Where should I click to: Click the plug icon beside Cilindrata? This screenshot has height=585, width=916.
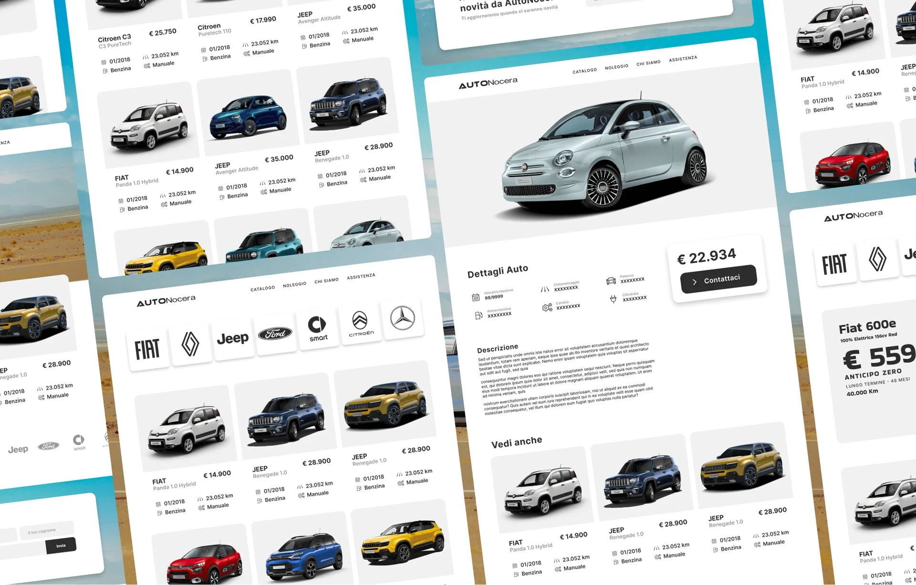tap(614, 299)
